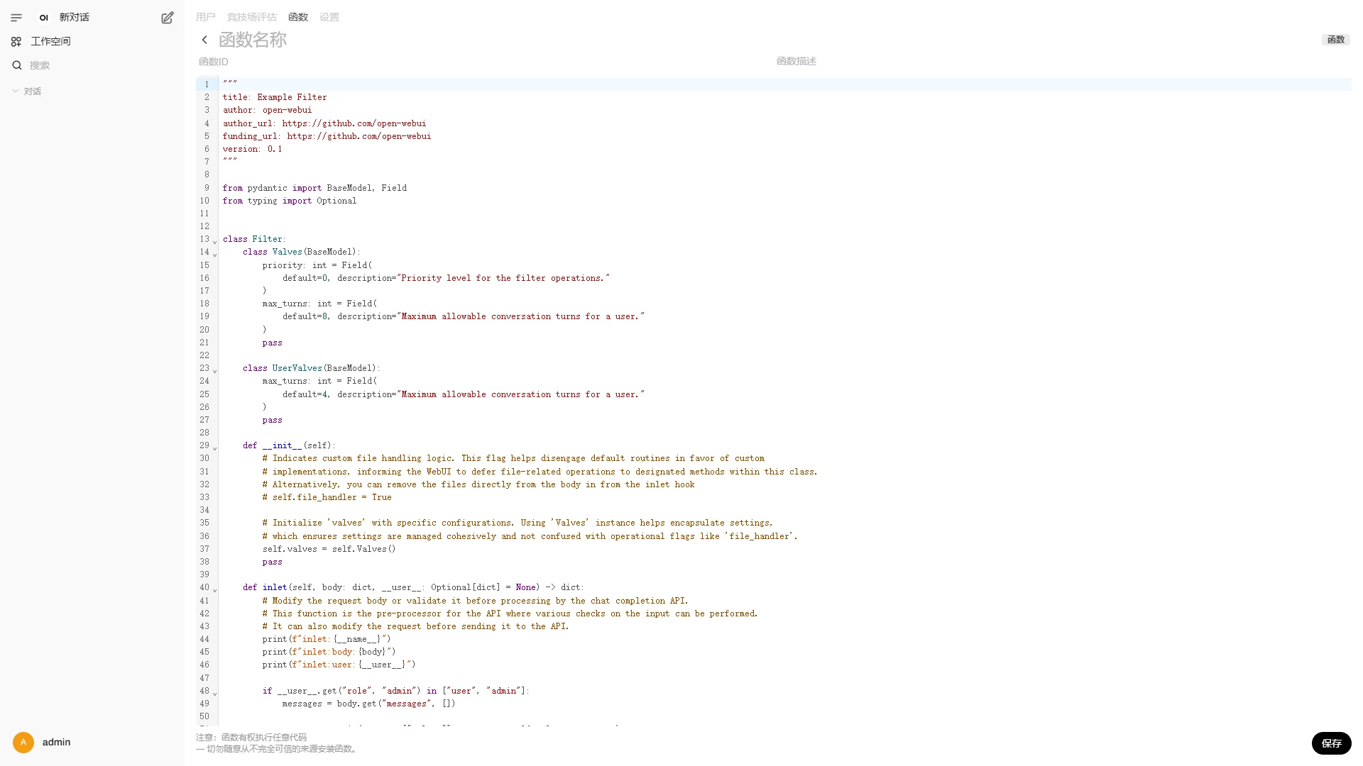
Task: Fold the __init__ method at line 29
Action: pos(214,448)
